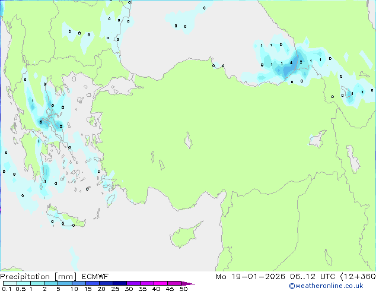The width and height of the screenshot is (376, 291).
Task: Select the 35–40 mm legend color segment
Action: (147, 283)
